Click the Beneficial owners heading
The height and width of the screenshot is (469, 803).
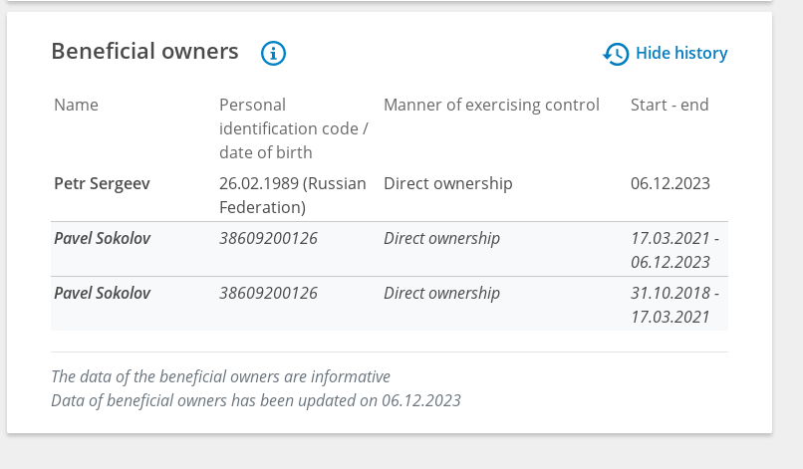[144, 51]
